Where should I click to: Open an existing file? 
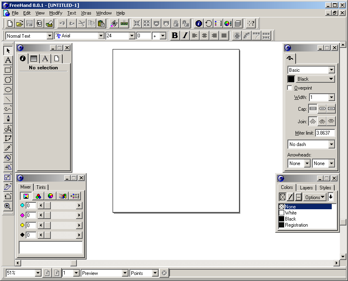[x=20, y=23]
